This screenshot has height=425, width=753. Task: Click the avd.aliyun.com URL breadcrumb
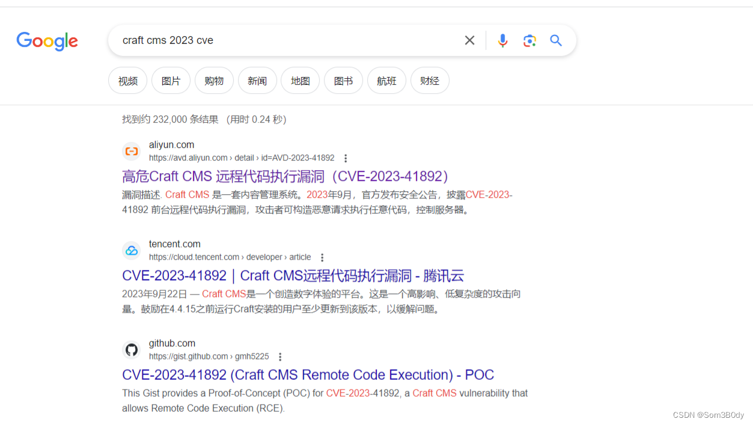(242, 158)
